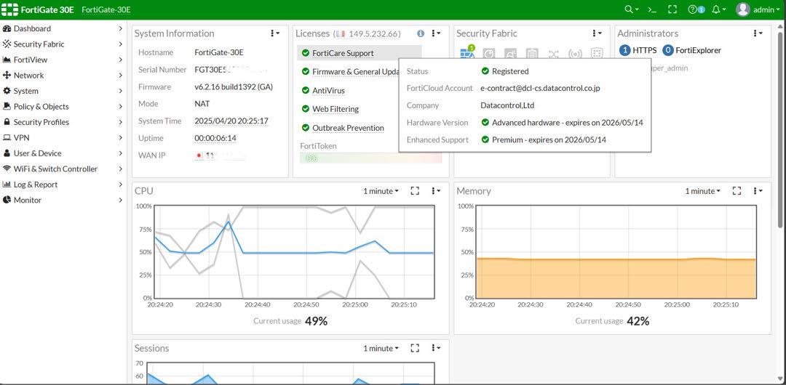Click the admin user avatar icon
Image resolution: width=786 pixels, height=385 pixels.
point(743,9)
